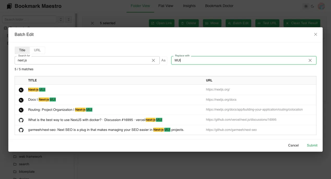Toggle case sensitive Aa option
The image size is (331, 179).
pos(163,60)
